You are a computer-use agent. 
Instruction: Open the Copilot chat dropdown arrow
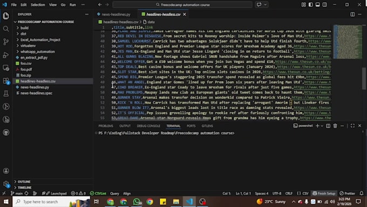click(265, 4)
